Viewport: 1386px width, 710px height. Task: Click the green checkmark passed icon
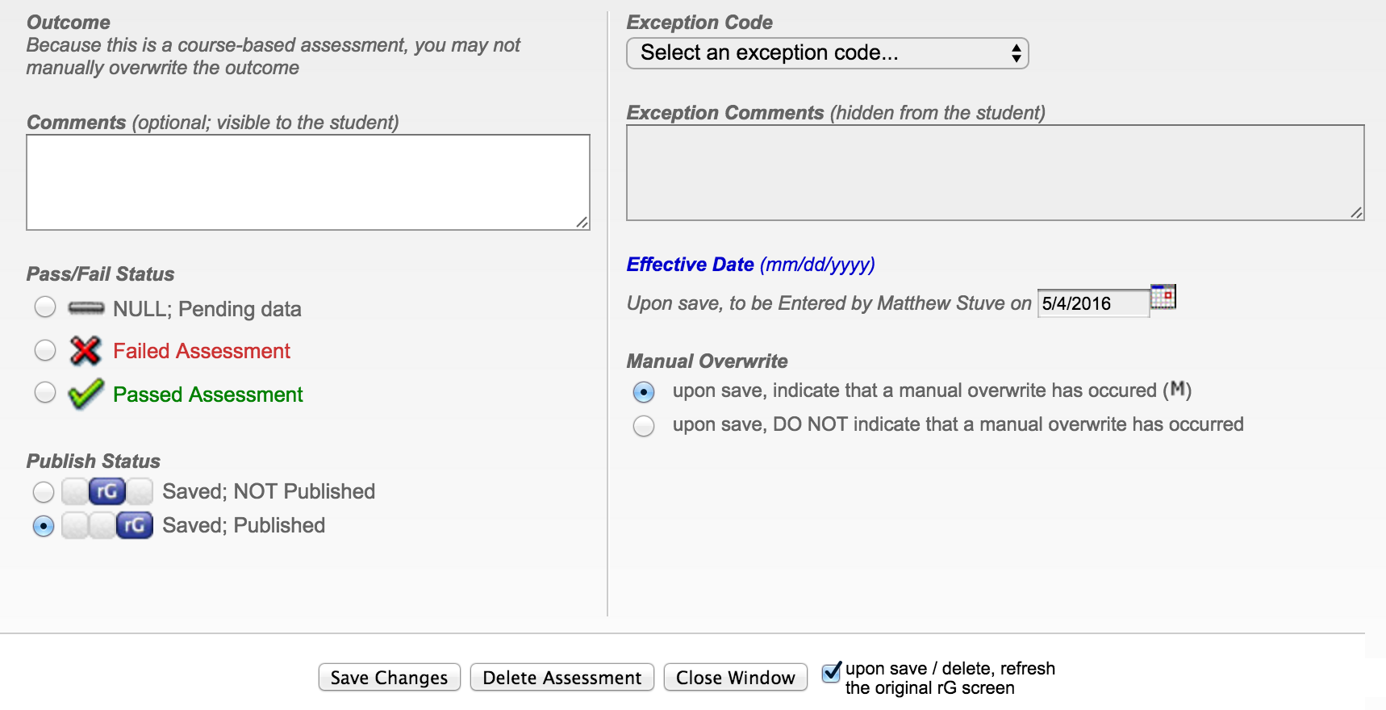[86, 394]
